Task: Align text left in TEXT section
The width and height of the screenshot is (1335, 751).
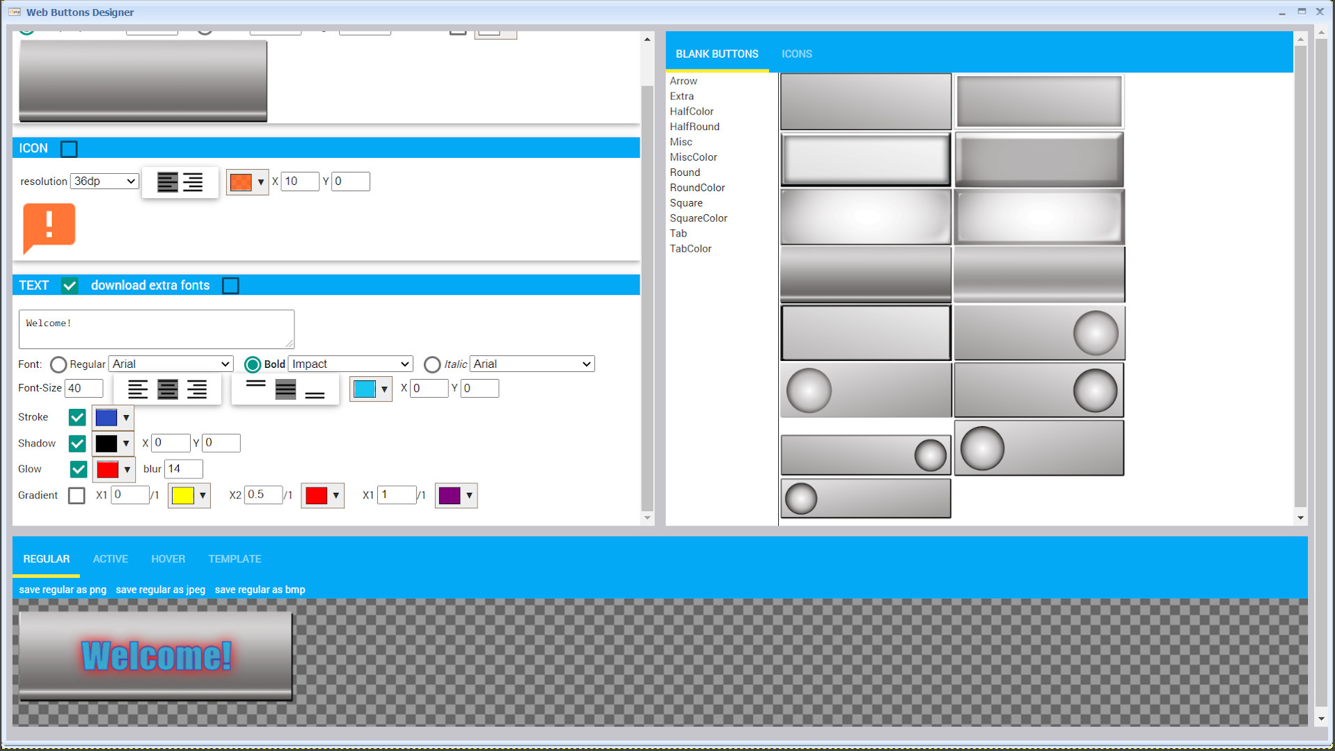Action: coord(138,389)
